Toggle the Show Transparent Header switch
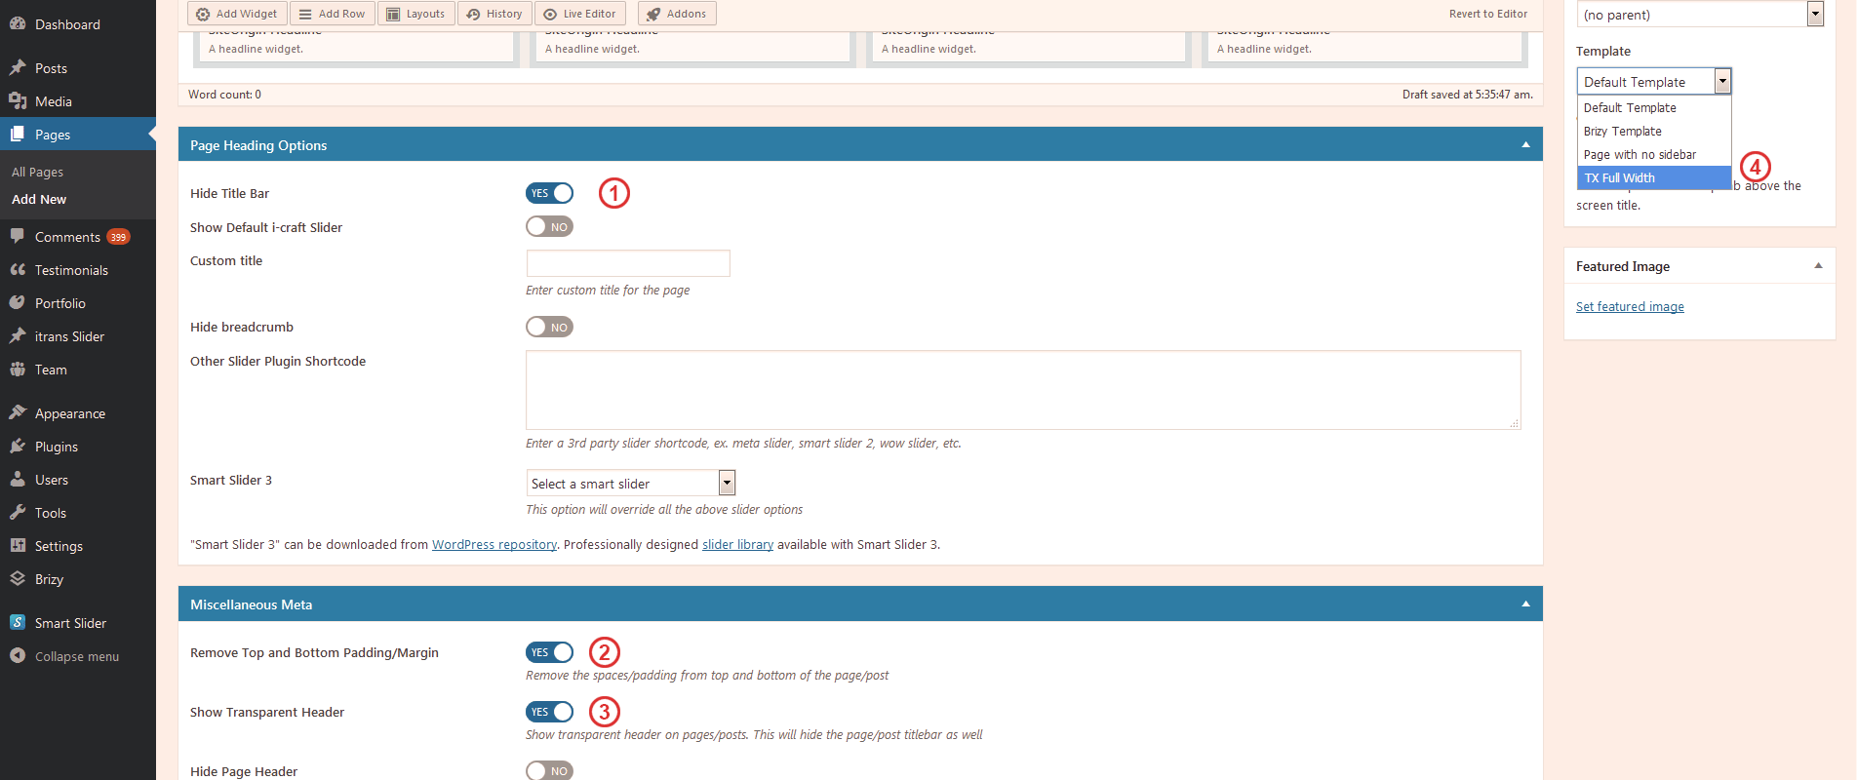Viewport: 1857px width, 780px height. (549, 712)
